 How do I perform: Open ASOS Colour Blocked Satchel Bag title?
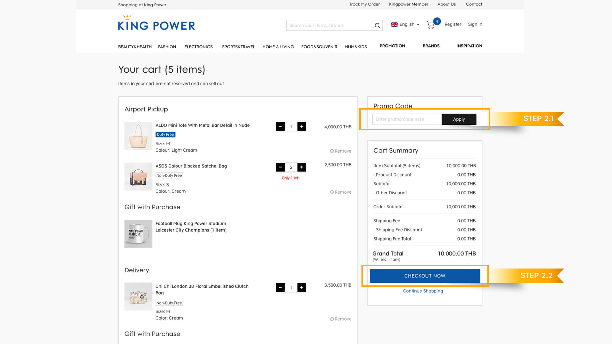(x=191, y=166)
